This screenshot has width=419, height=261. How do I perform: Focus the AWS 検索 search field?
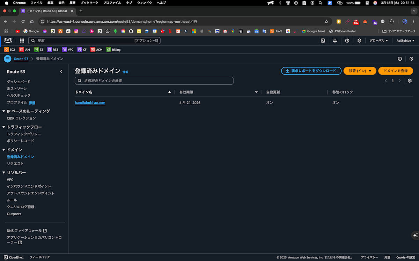[x=94, y=40]
